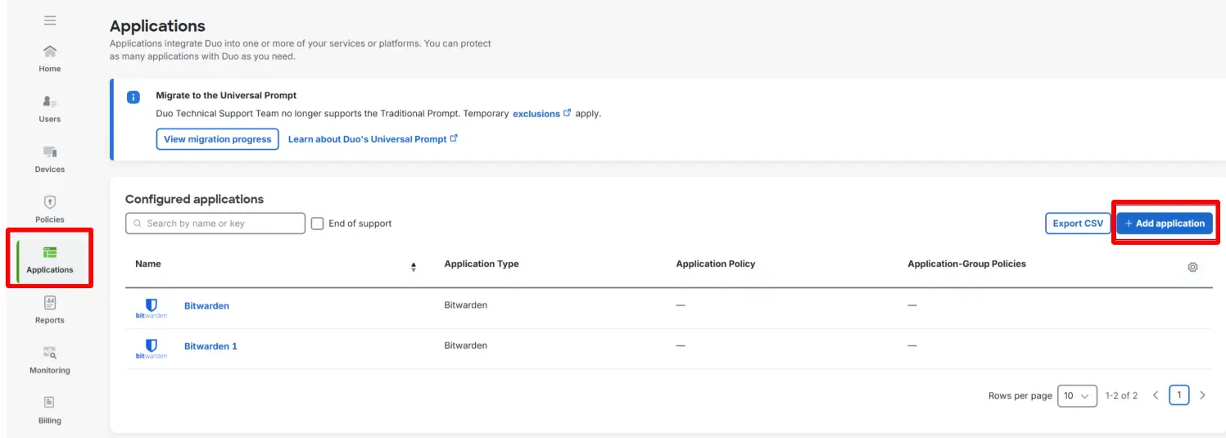The height and width of the screenshot is (438, 1226).
Task: Click Export CSV button
Action: (1078, 224)
